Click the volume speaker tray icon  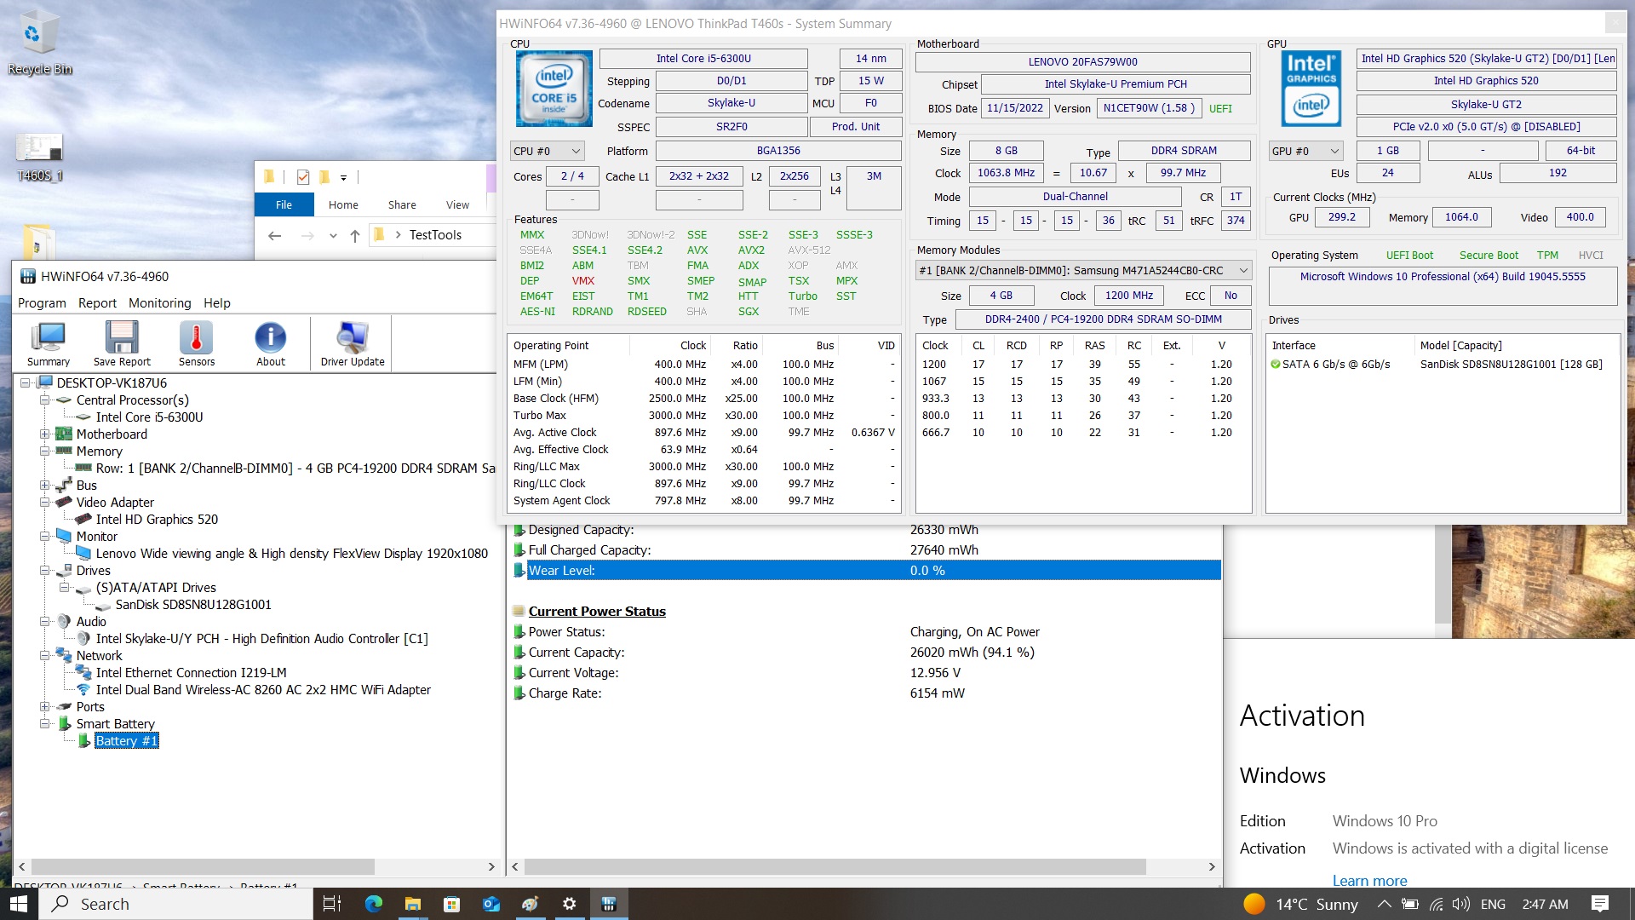point(1461,904)
